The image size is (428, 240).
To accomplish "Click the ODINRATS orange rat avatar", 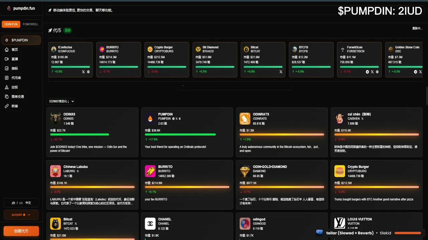I will click(245, 118).
